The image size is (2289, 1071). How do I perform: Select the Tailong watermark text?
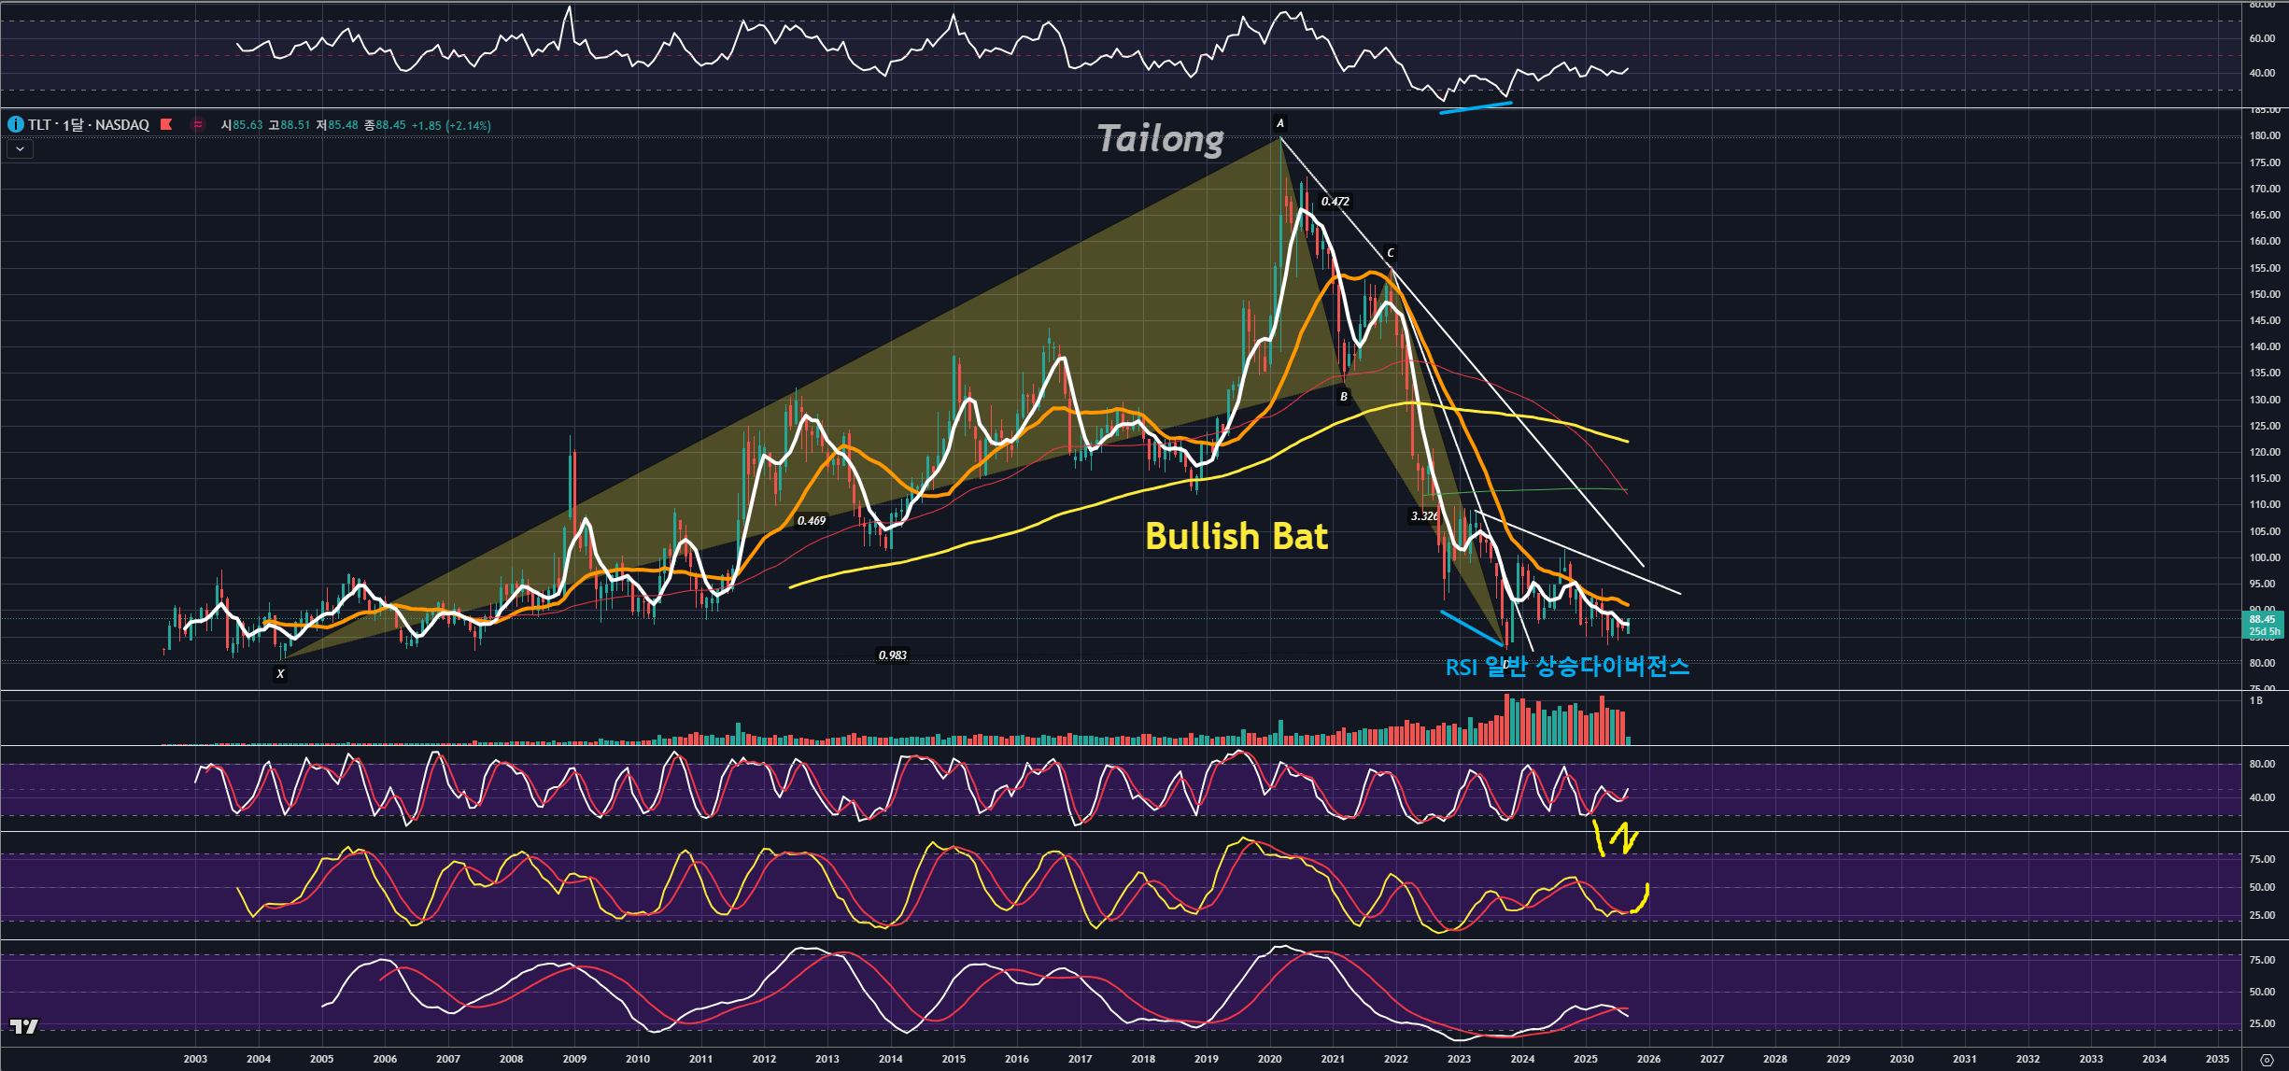point(1160,139)
